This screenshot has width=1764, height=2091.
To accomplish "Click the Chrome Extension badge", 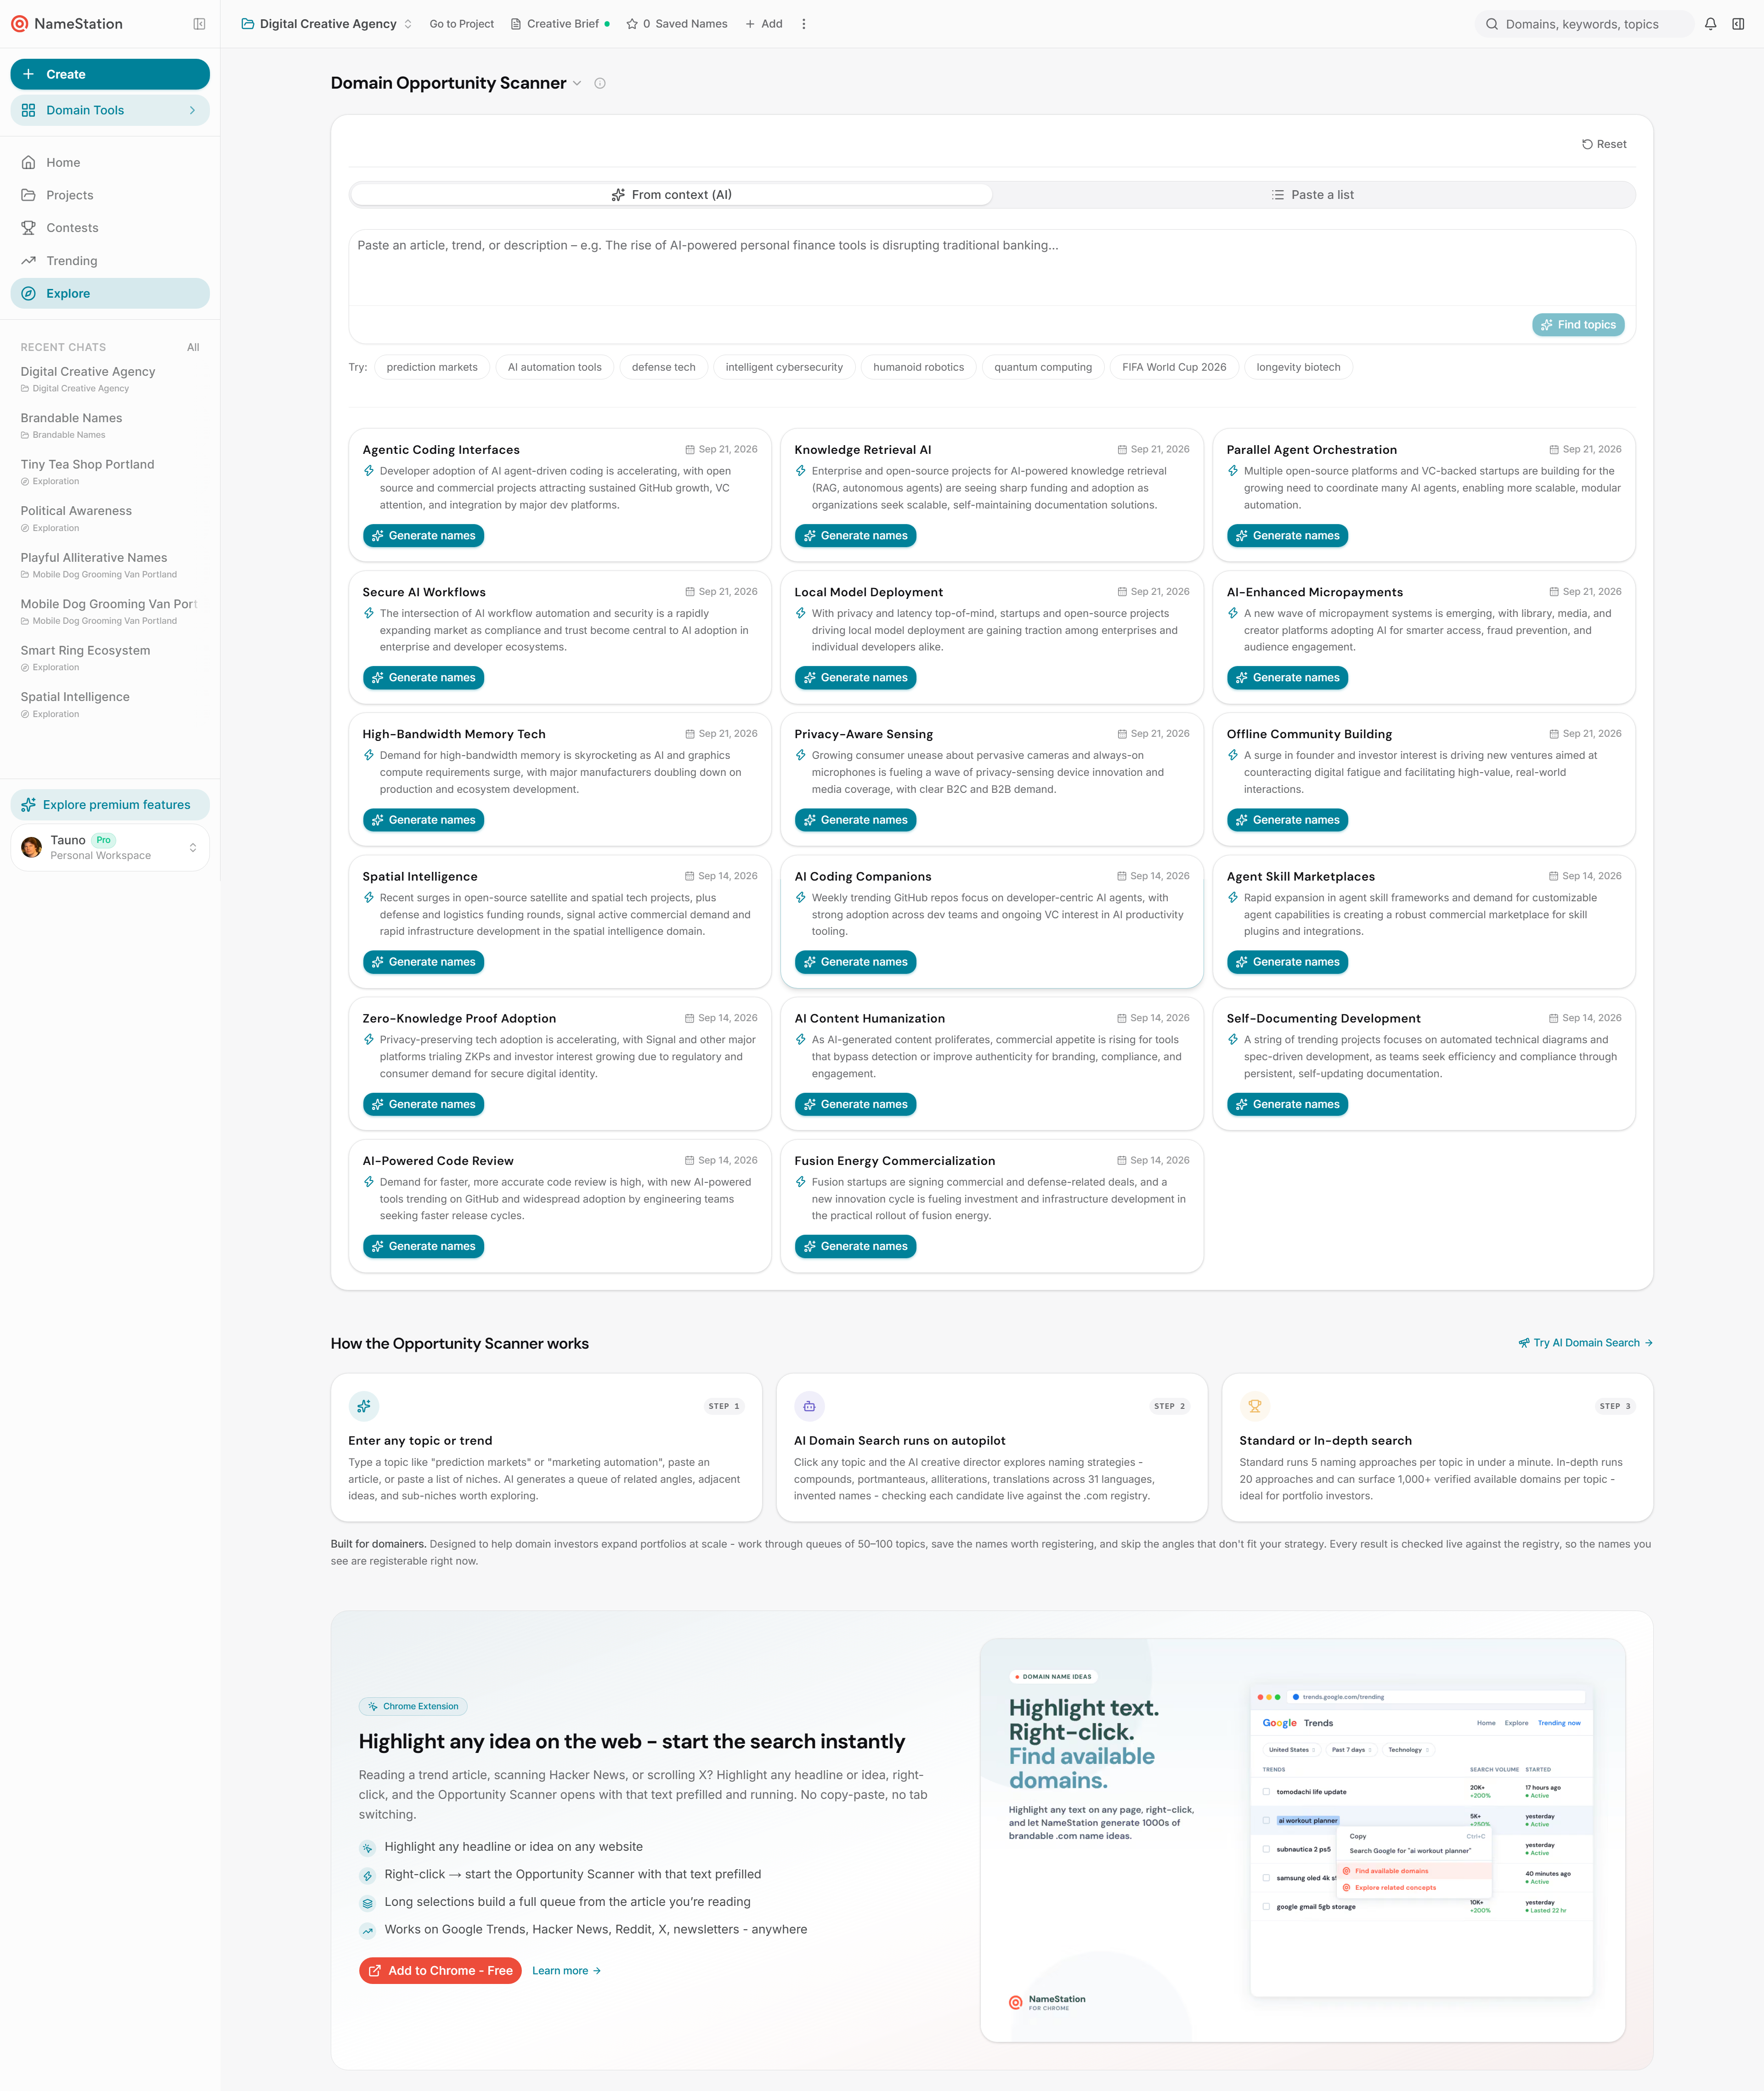I will click(x=413, y=1706).
